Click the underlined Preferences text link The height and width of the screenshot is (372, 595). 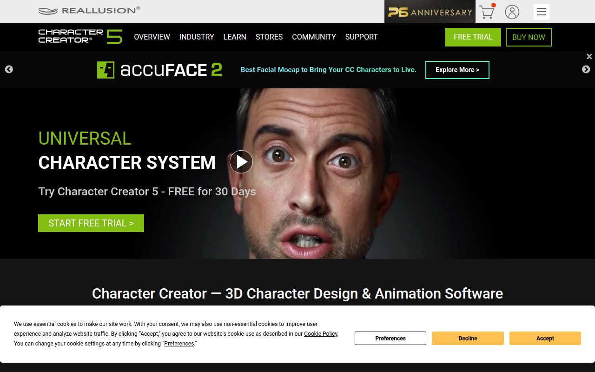point(179,344)
